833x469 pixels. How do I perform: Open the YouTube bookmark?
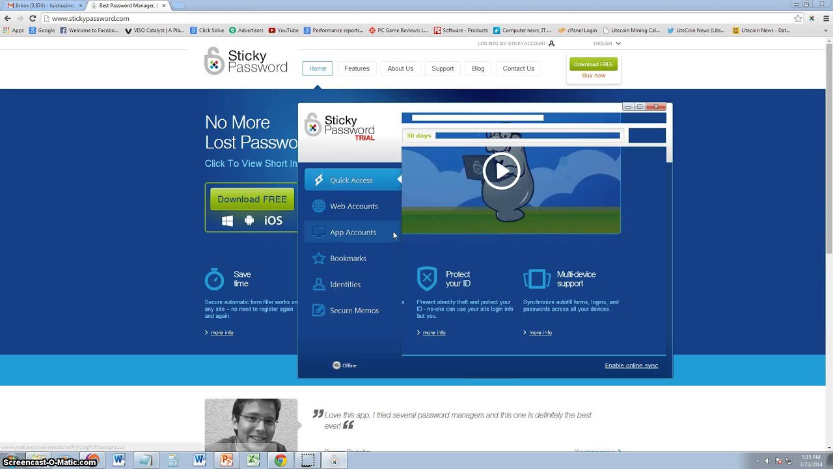tap(284, 30)
